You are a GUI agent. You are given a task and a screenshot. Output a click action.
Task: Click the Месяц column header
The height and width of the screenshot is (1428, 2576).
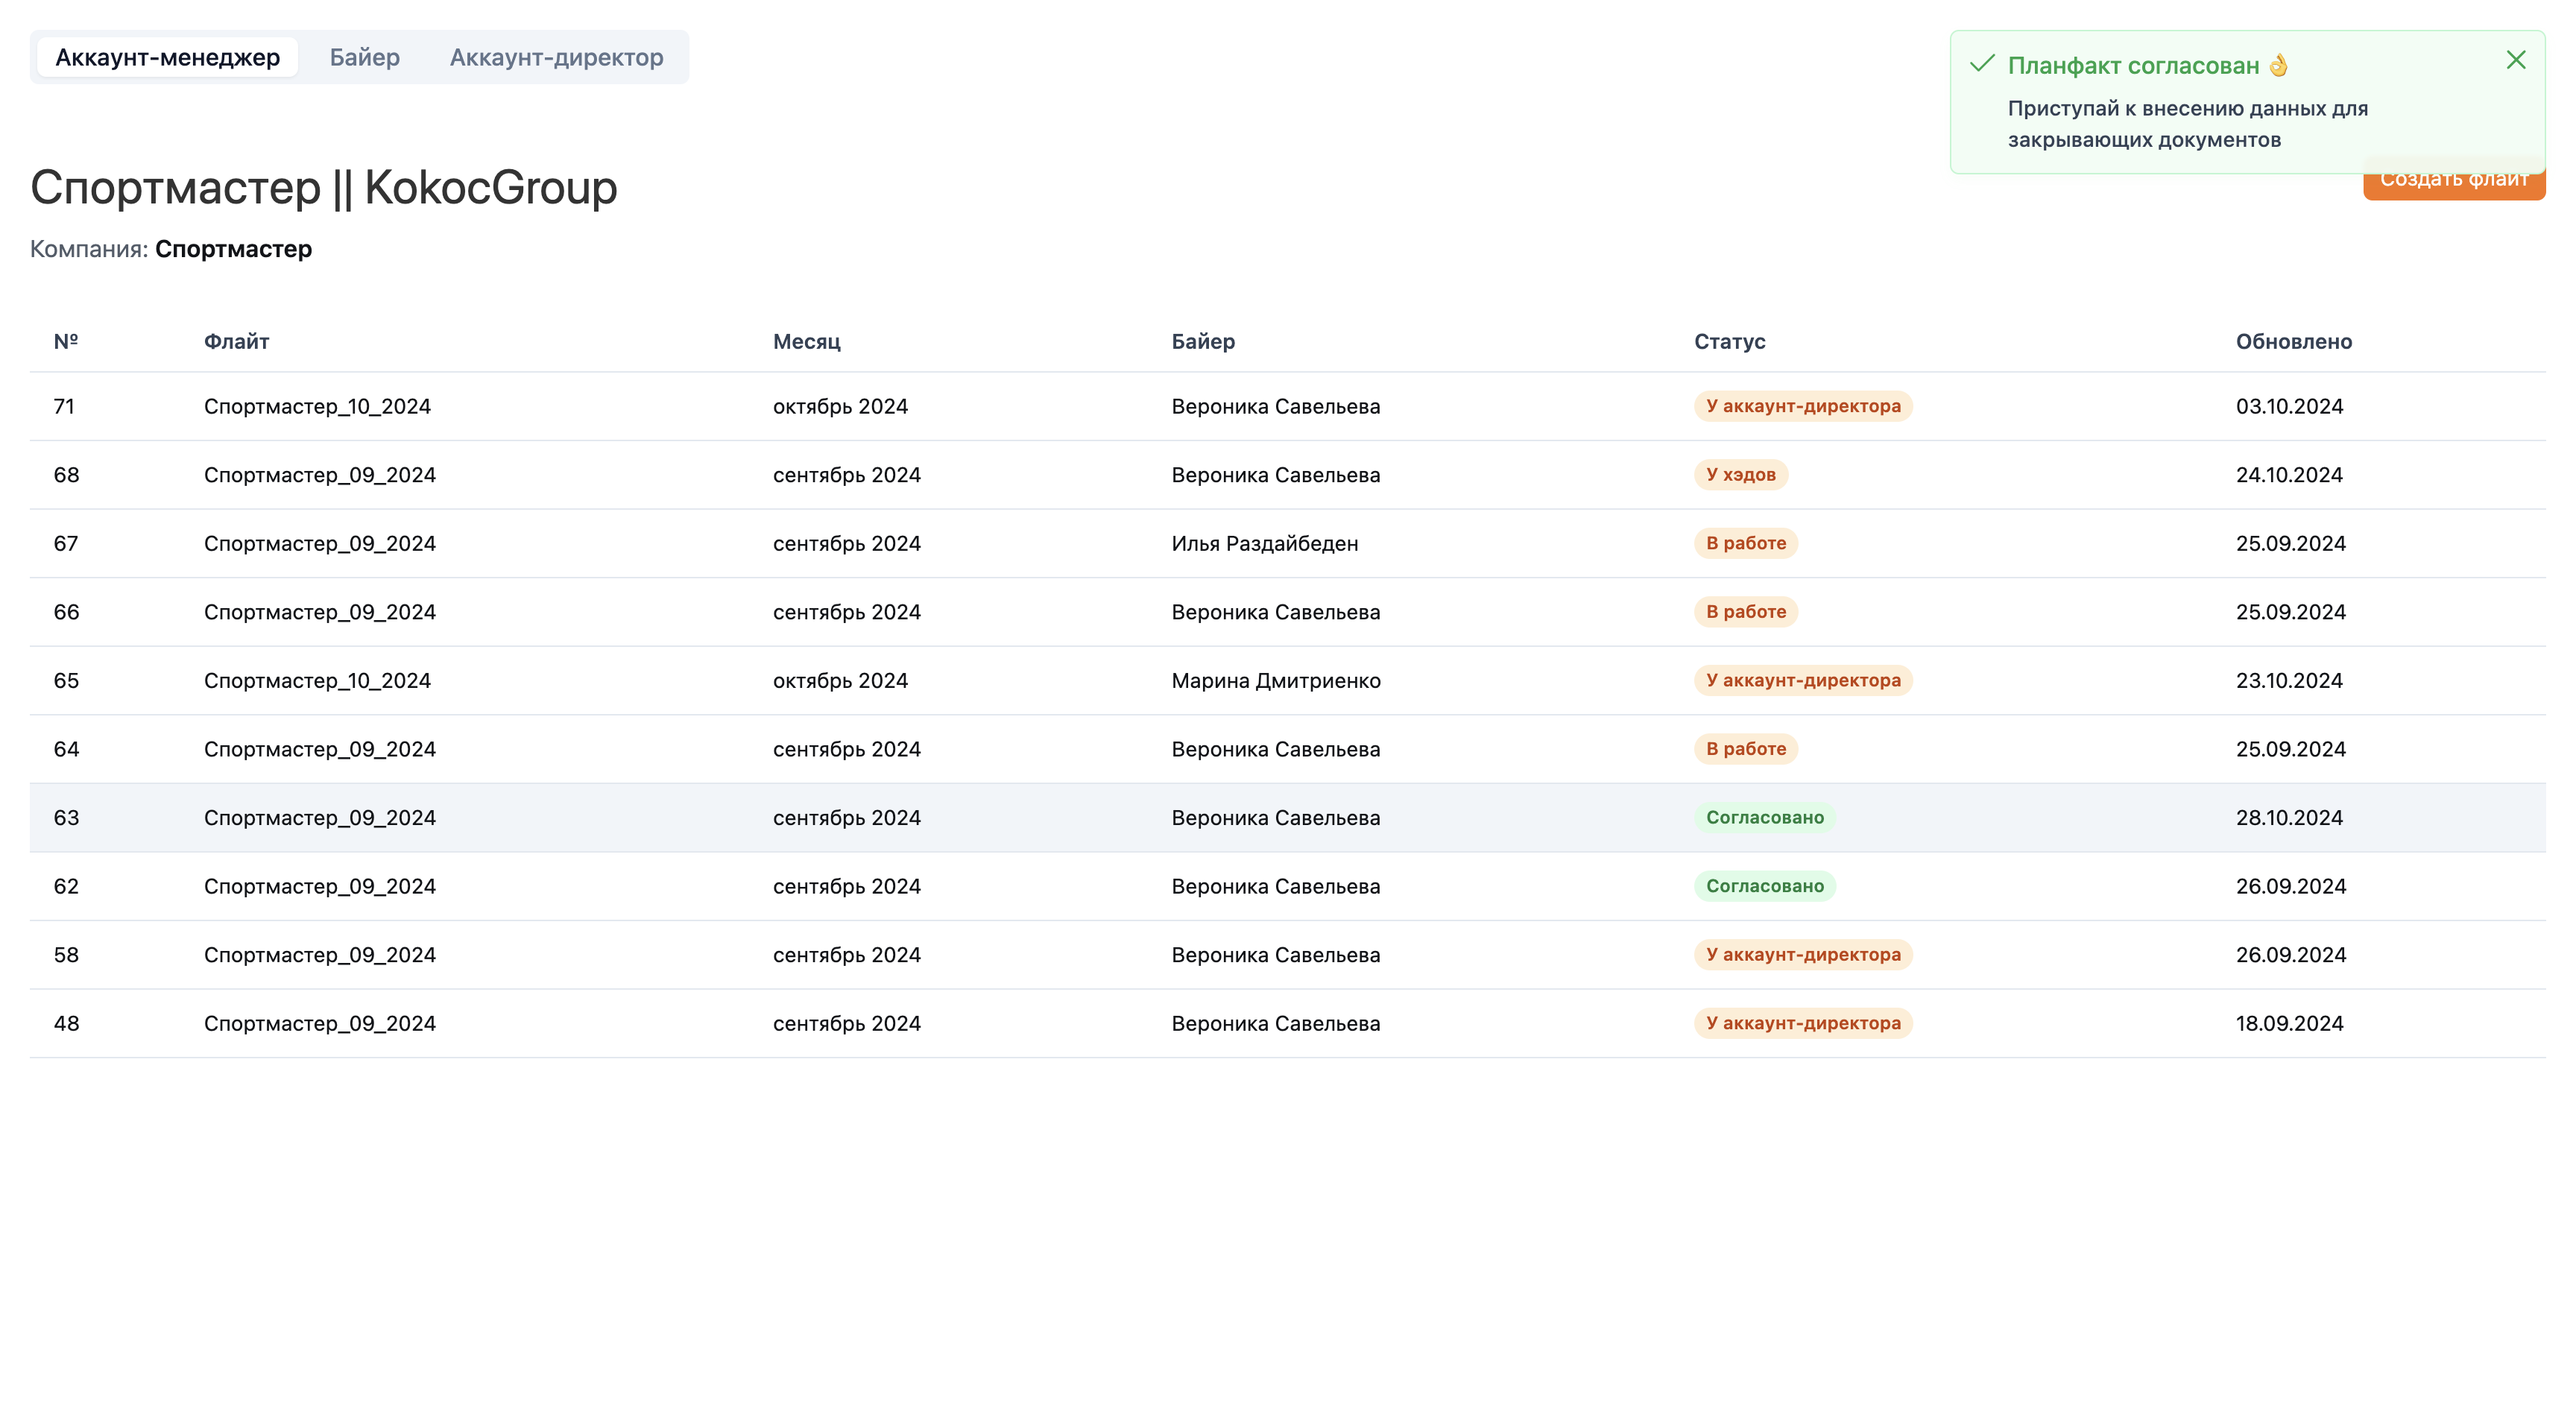point(806,341)
